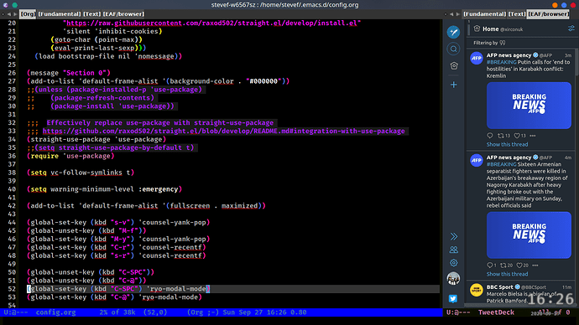Click previous tab arrow in right window
The height and width of the screenshot is (325, 579).
point(451,14)
